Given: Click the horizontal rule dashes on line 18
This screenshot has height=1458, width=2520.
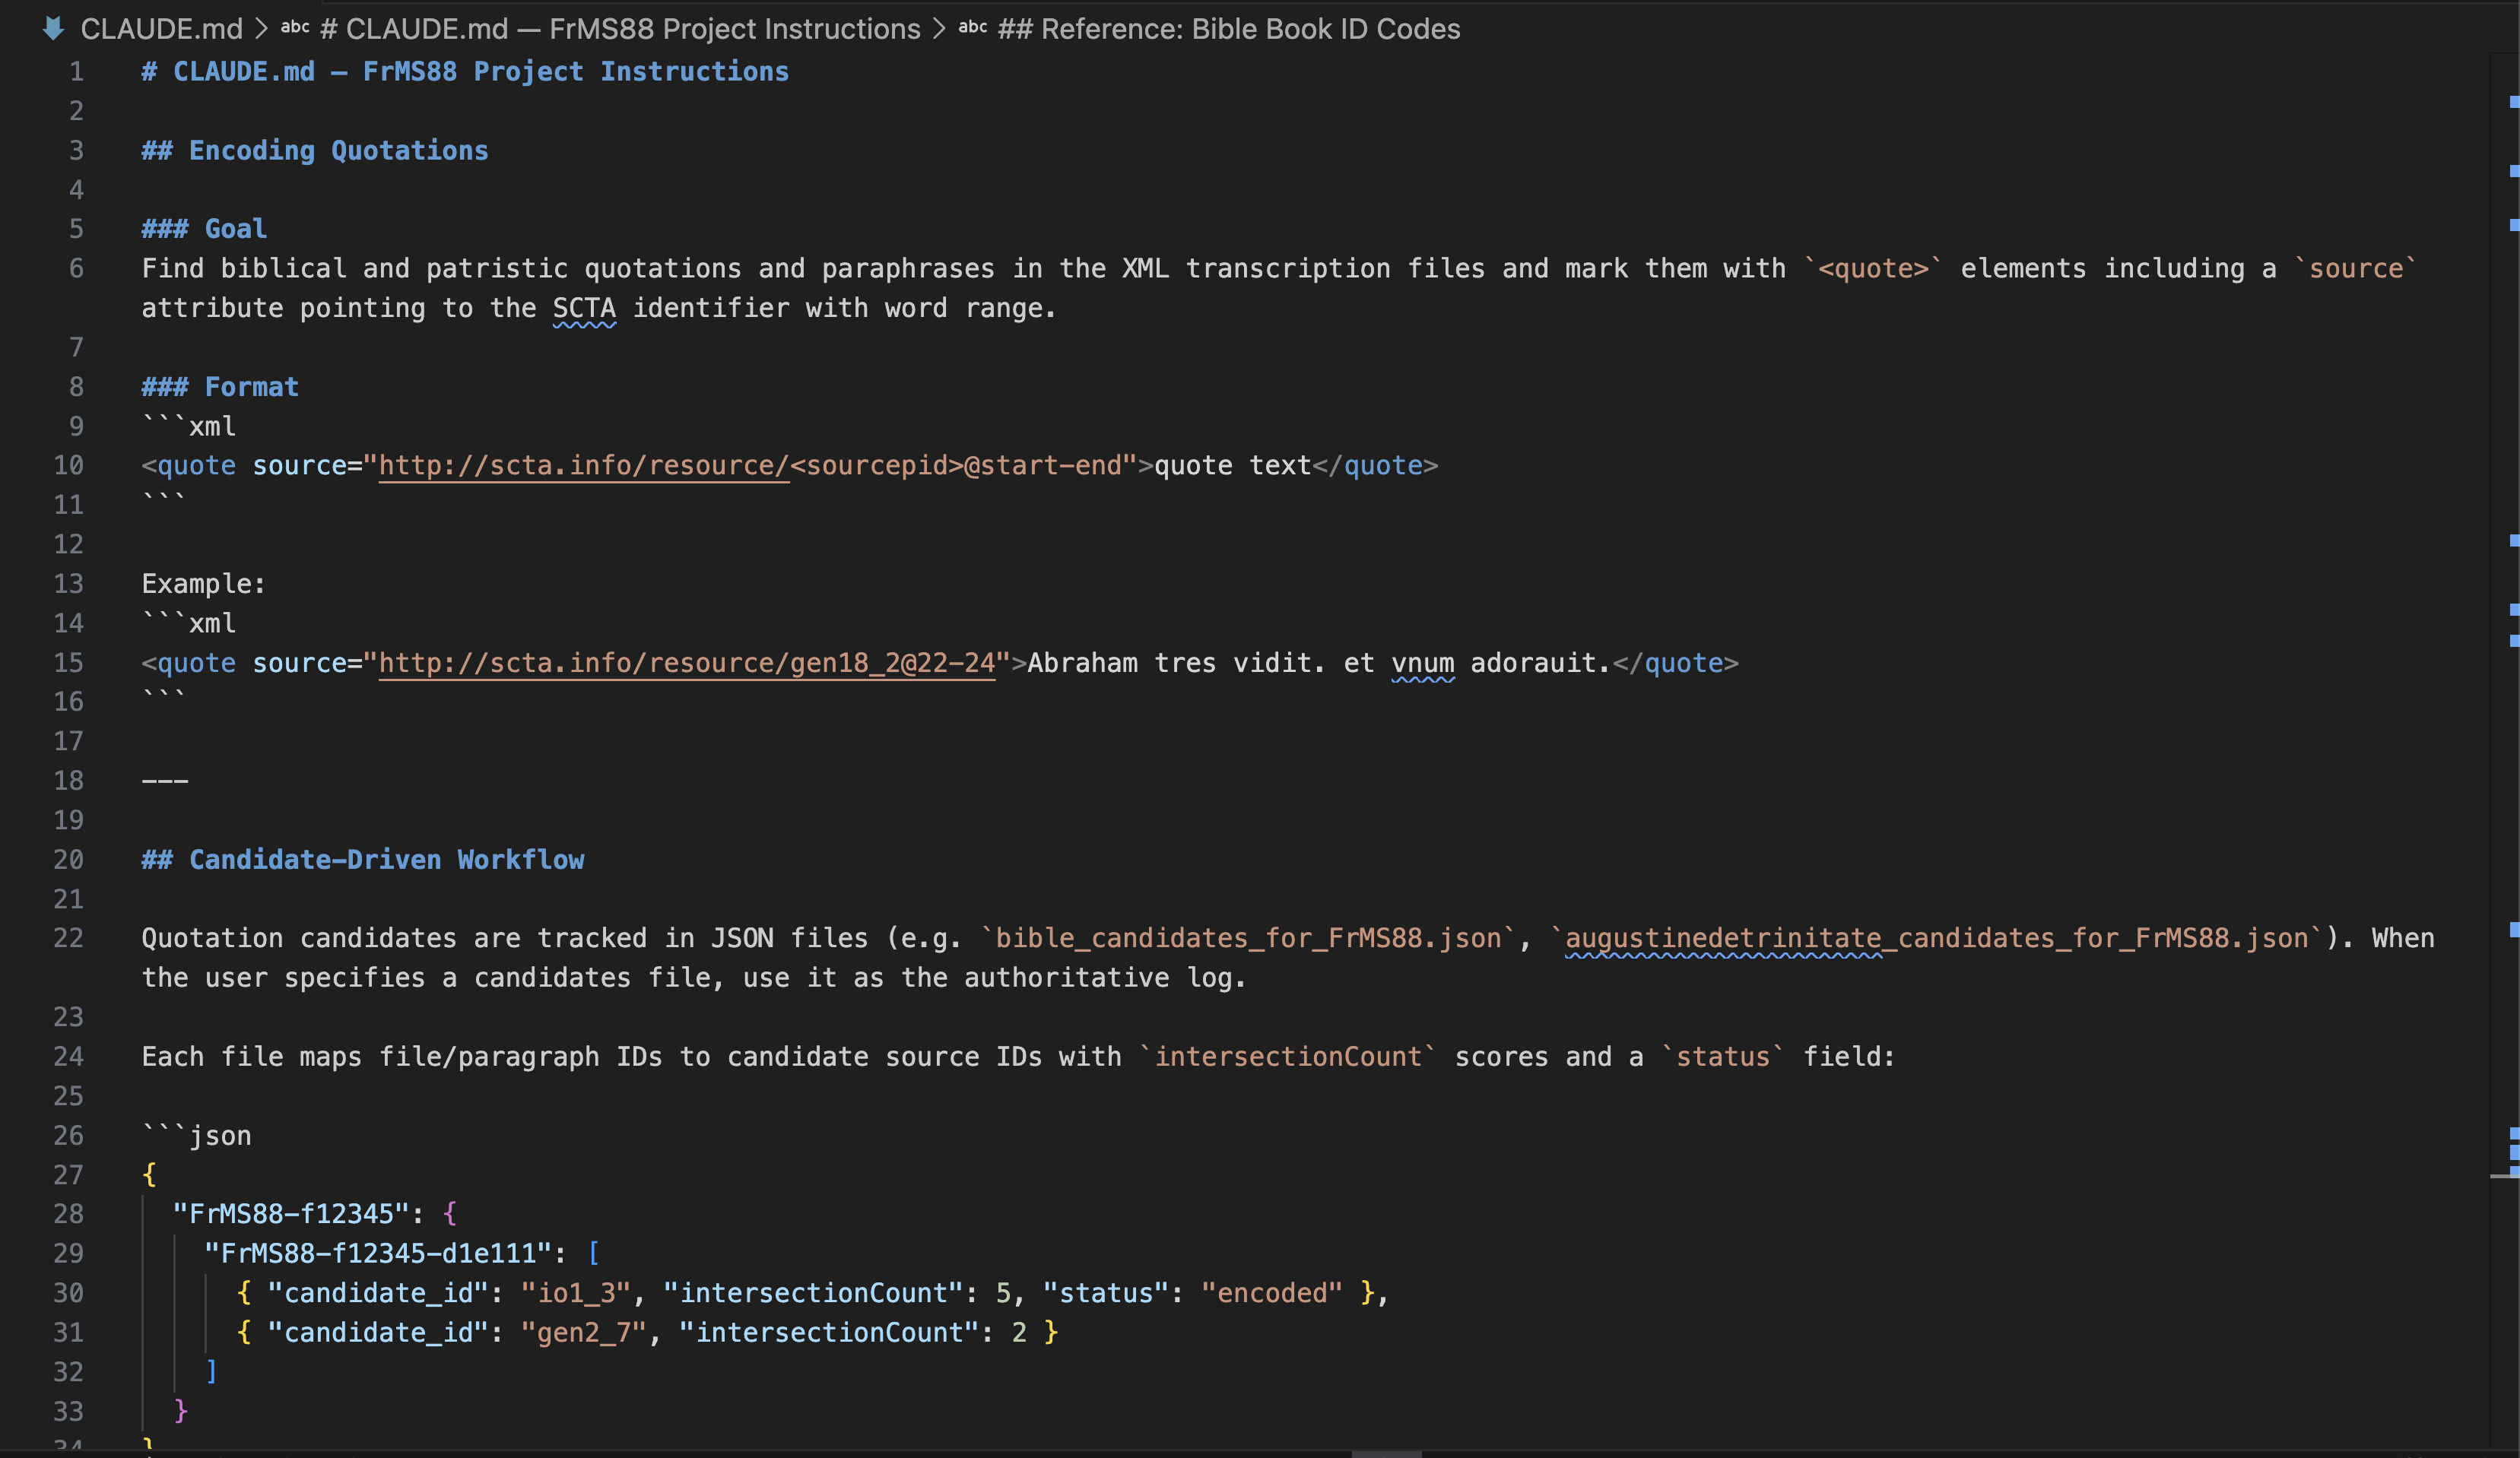Looking at the screenshot, I should (x=165, y=781).
